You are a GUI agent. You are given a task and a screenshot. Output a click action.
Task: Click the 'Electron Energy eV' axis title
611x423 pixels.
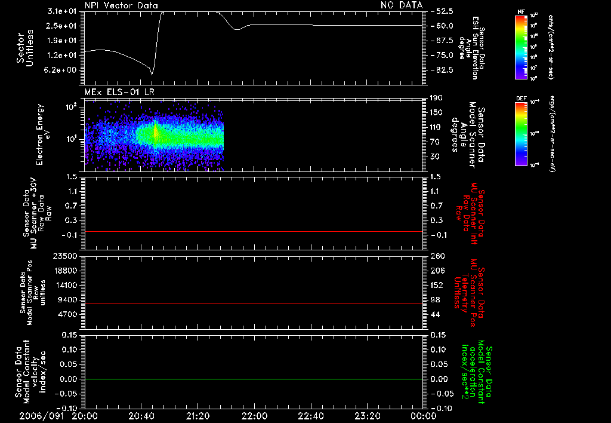[x=43, y=134]
